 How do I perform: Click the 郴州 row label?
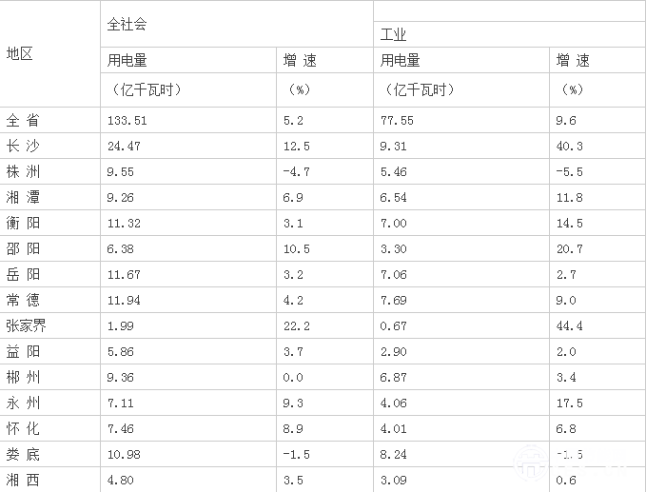(24, 378)
